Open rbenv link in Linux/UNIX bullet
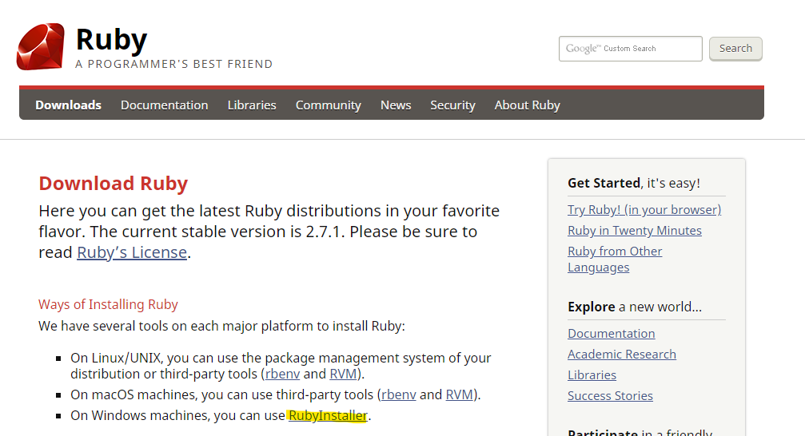Image resolution: width=805 pixels, height=436 pixels. coord(282,374)
